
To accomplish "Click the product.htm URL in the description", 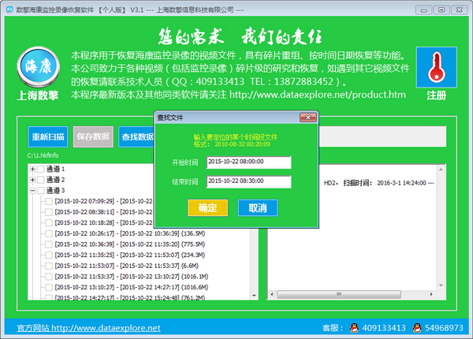I will [x=318, y=95].
